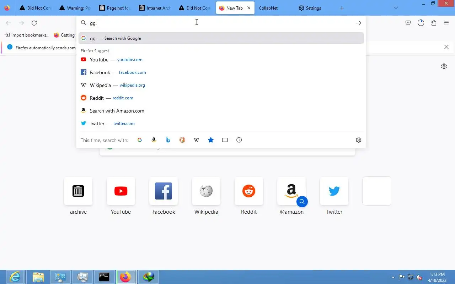Viewport: 455px width, 284px height.
Task: Search this time with DuckDuckGo icon
Action: coord(182,140)
